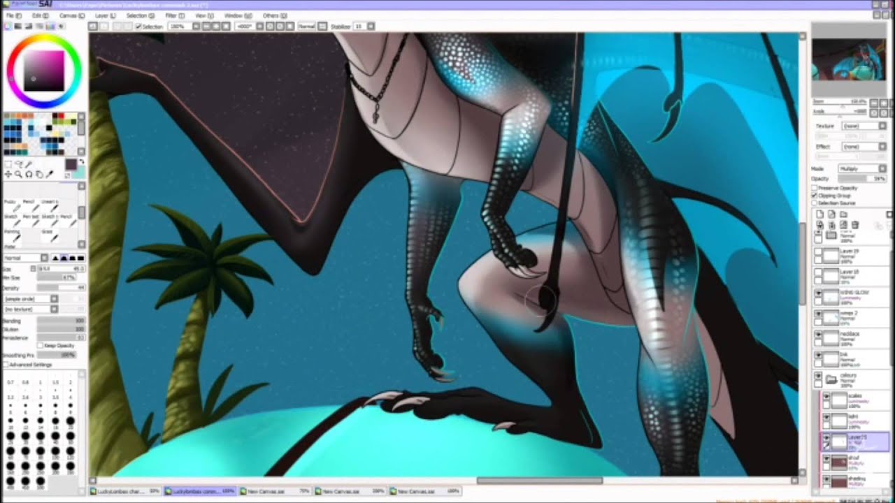
Task: Select the move tool
Action: (8, 175)
